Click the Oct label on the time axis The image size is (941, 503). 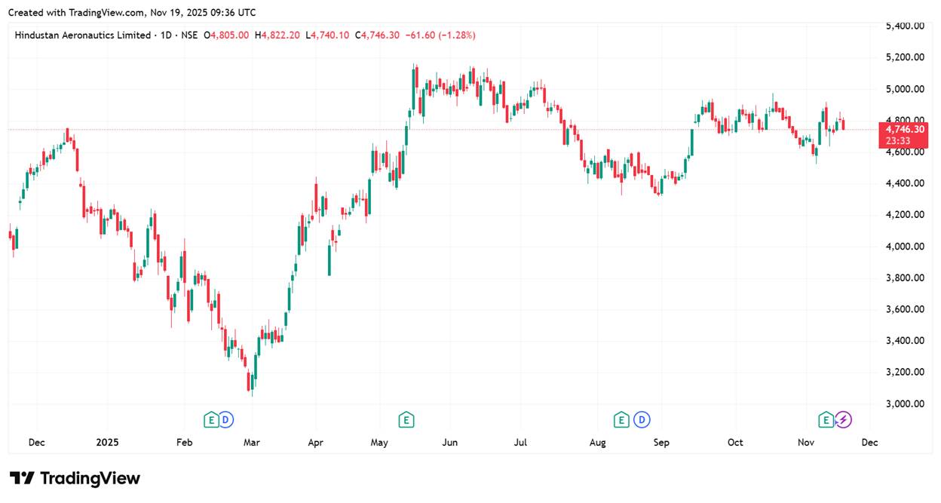[x=735, y=443]
